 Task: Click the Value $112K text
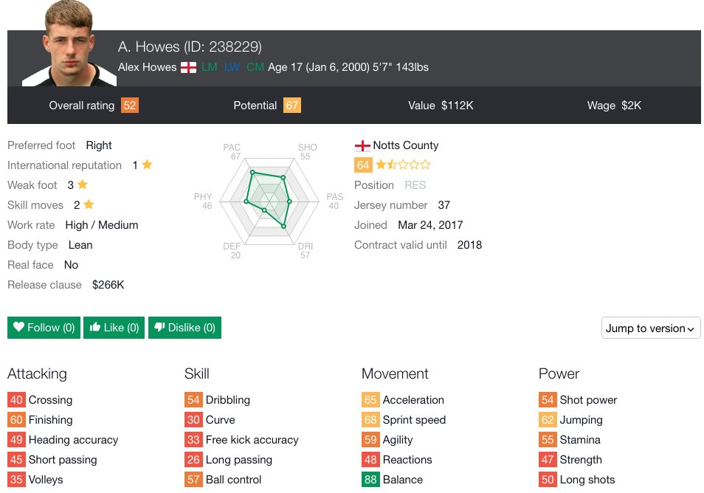coord(441,106)
